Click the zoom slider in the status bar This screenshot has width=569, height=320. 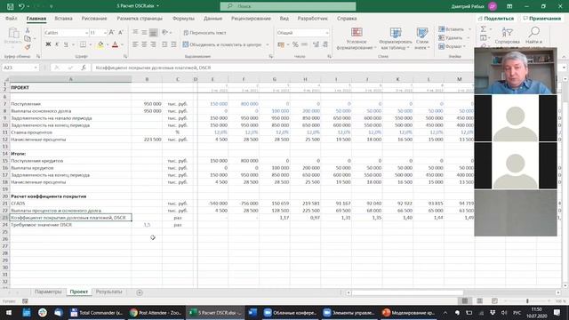[x=527, y=301]
